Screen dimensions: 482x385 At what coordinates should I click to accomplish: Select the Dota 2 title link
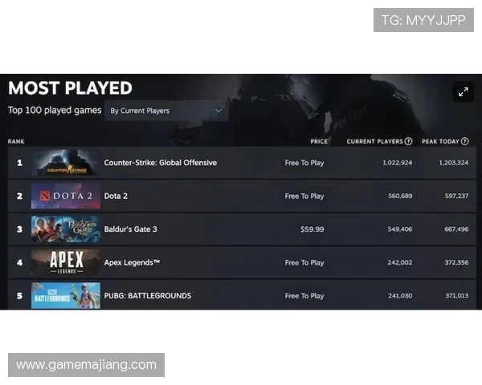[116, 196]
